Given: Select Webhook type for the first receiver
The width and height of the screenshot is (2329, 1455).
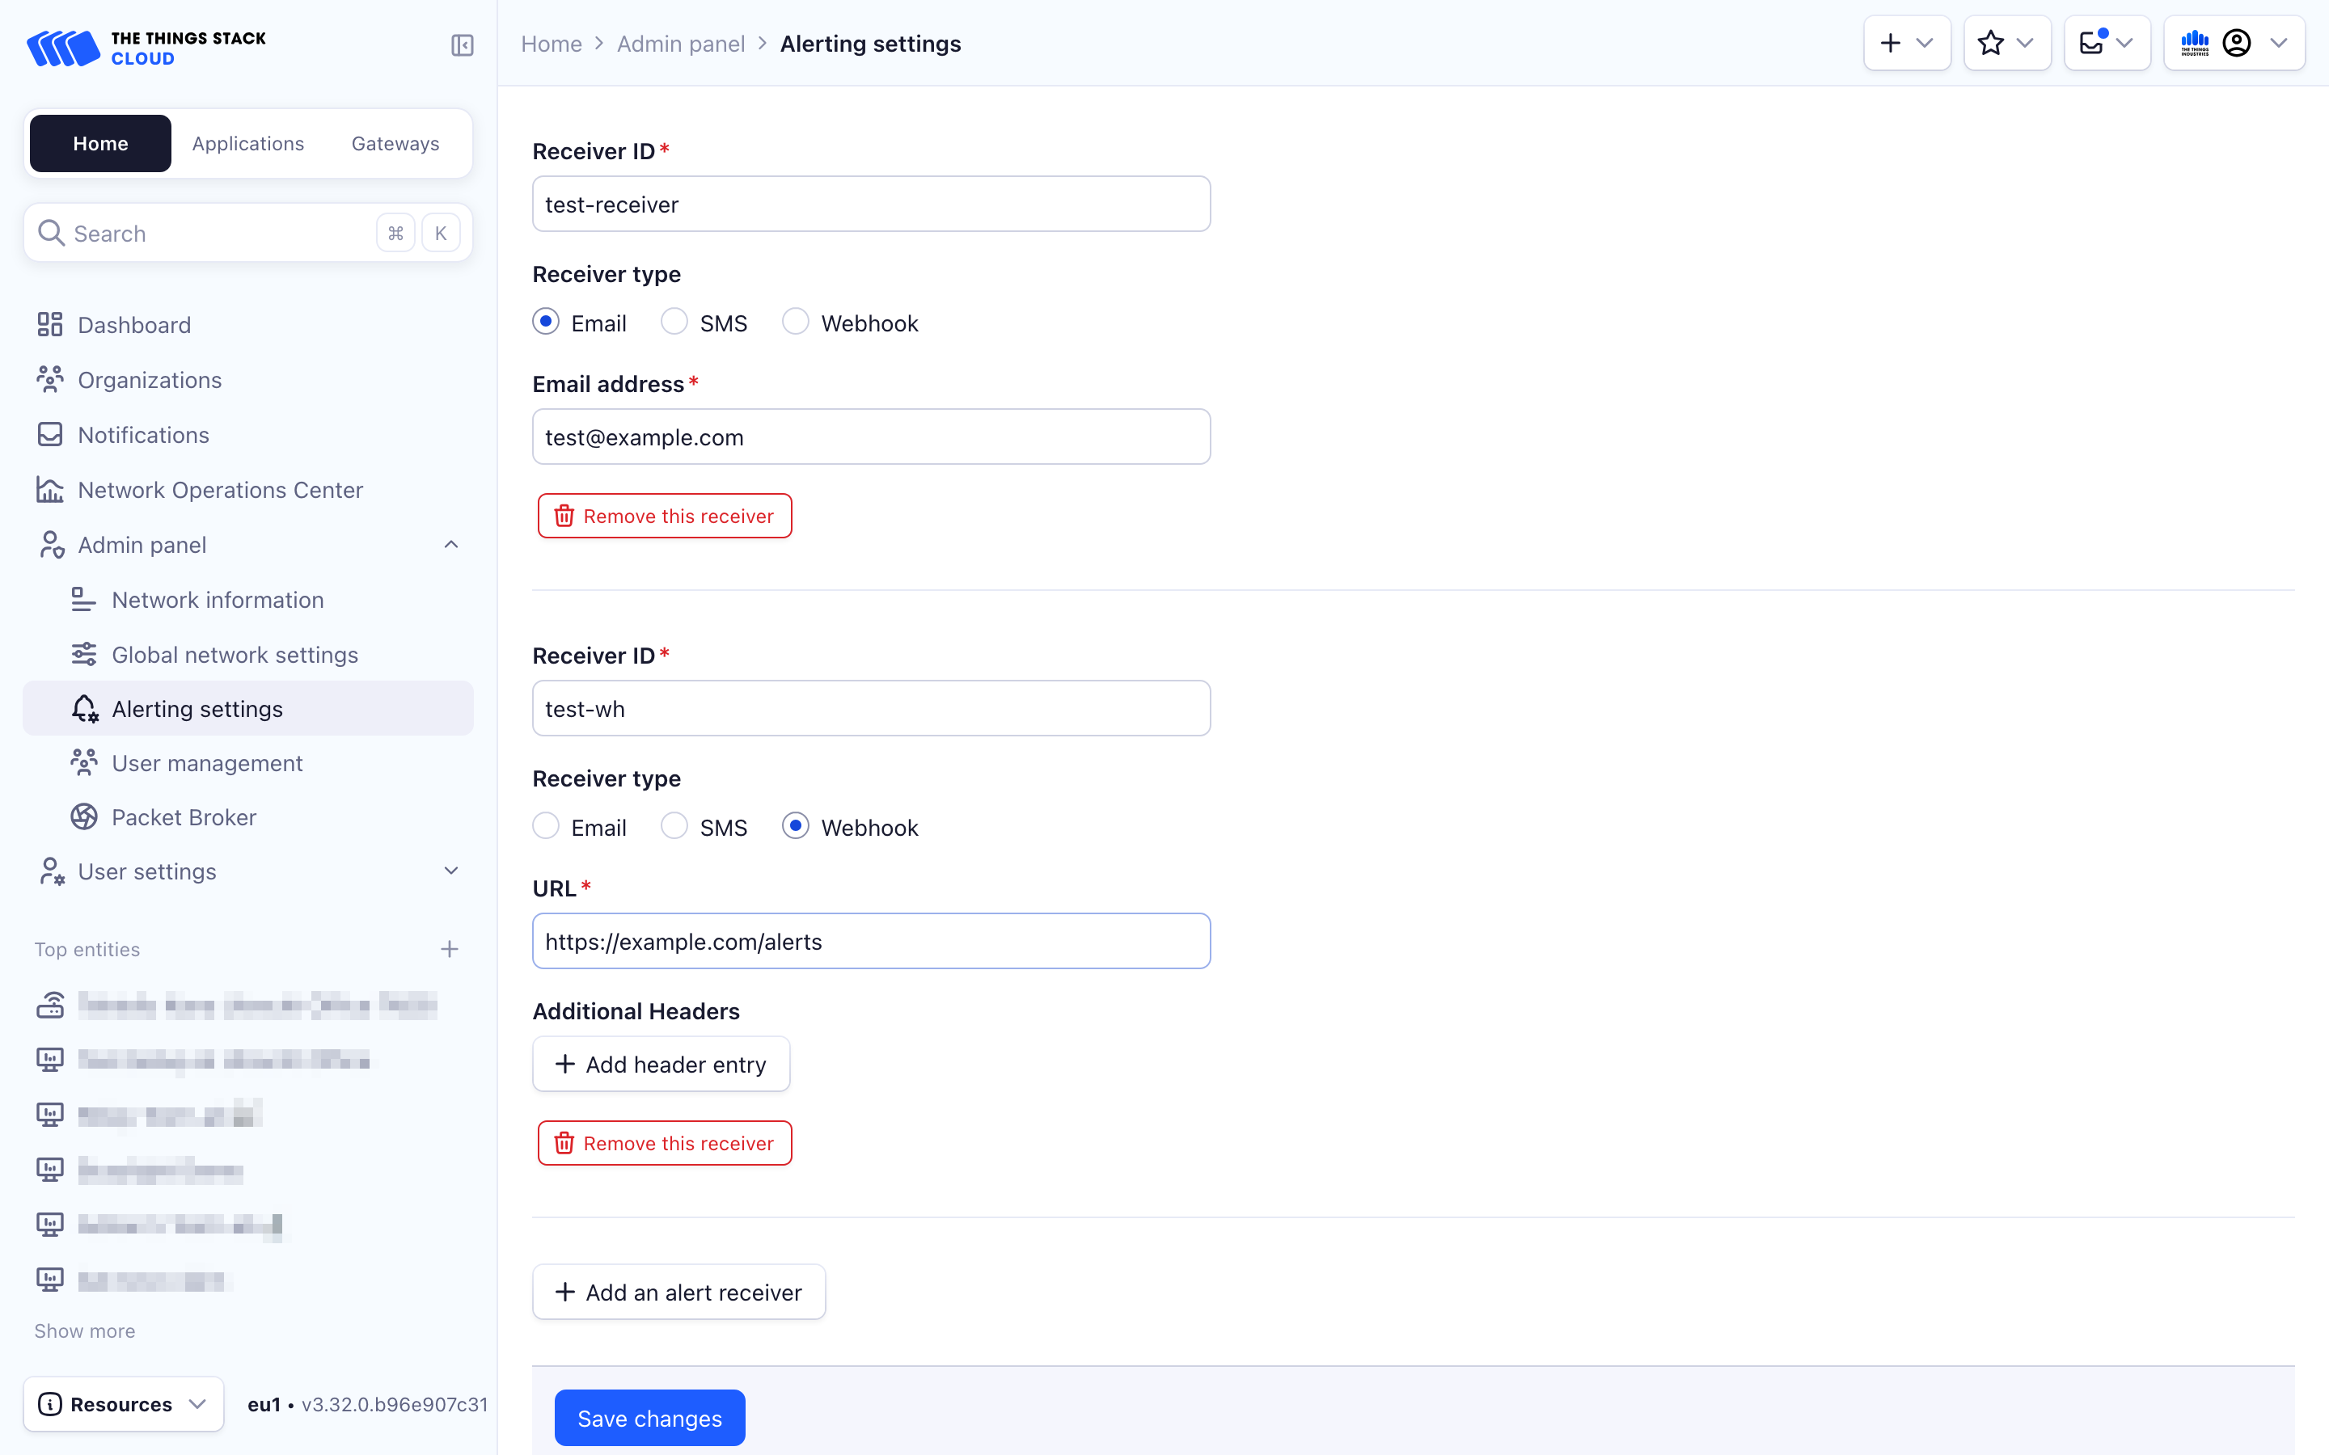Looking at the screenshot, I should (795, 322).
